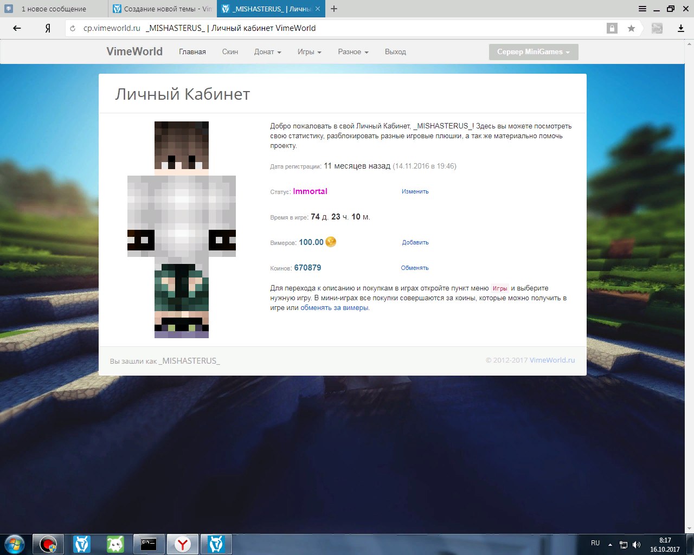Click the pink 'Игры' tag in the description
Image resolution: width=694 pixels, height=555 pixels.
[500, 288]
